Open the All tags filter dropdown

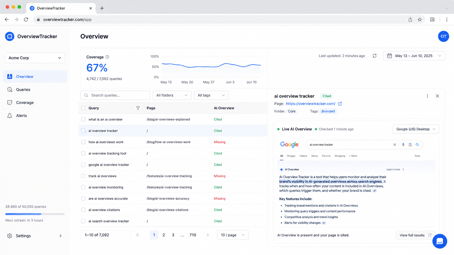[211, 95]
